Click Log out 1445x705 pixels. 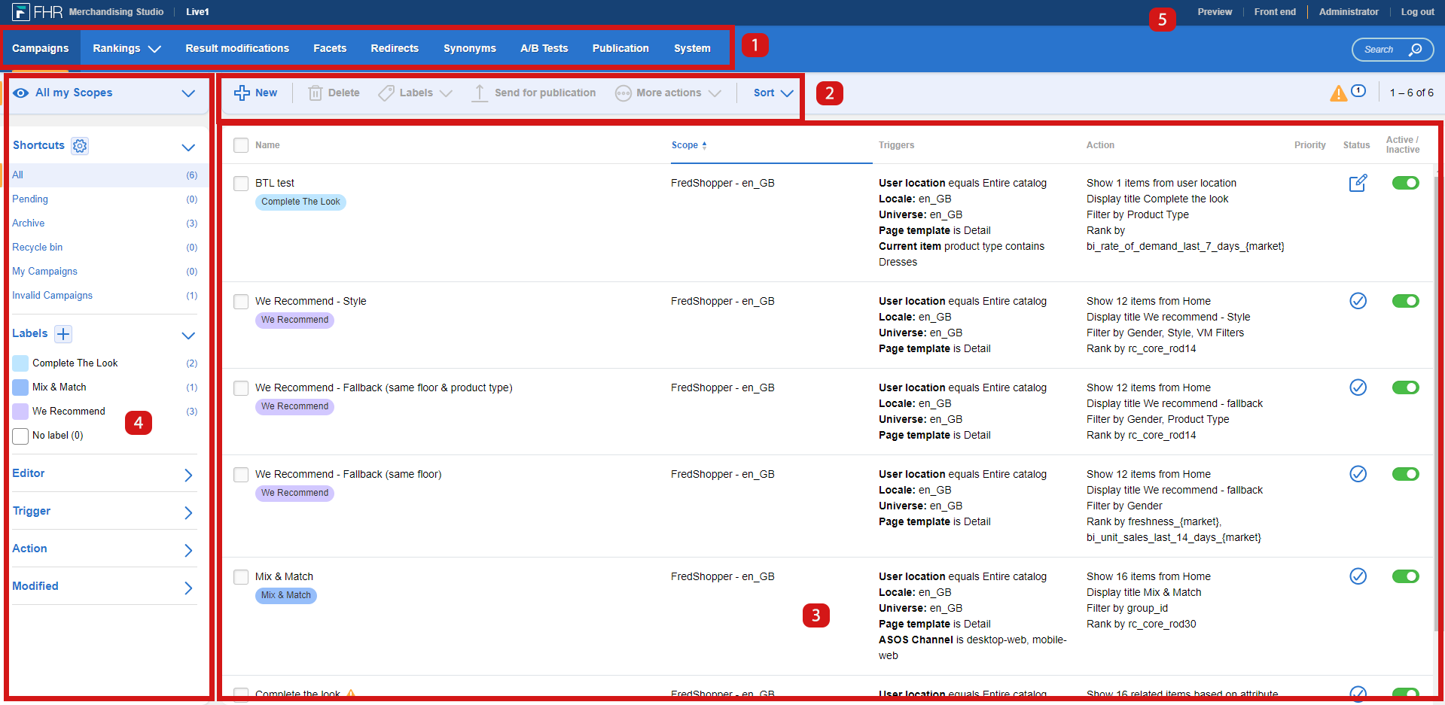(x=1417, y=12)
